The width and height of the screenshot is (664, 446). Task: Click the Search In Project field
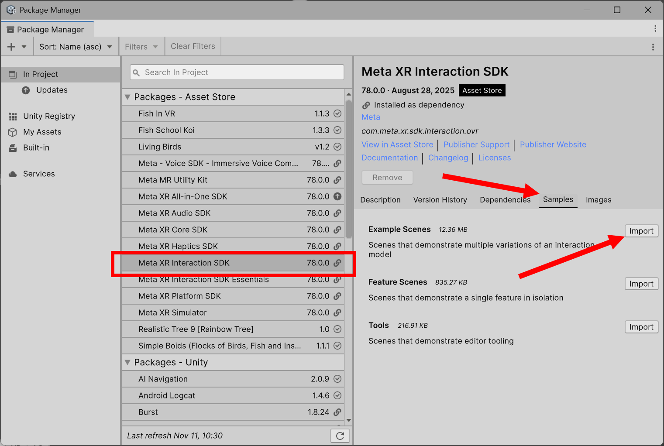click(x=237, y=72)
